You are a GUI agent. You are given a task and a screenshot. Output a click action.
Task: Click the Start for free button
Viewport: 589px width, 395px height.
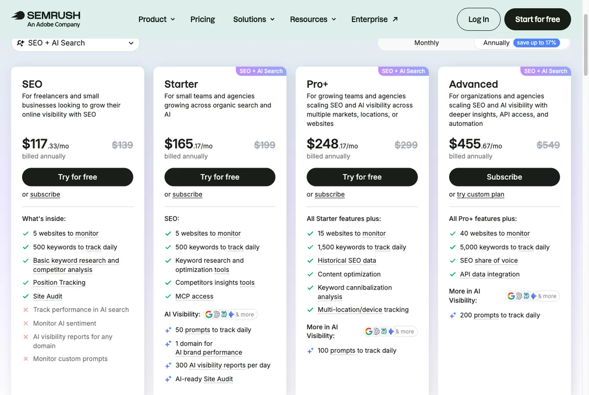(537, 20)
